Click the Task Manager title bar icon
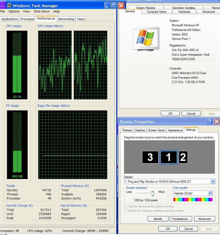The width and height of the screenshot is (220, 235). point(9,5)
